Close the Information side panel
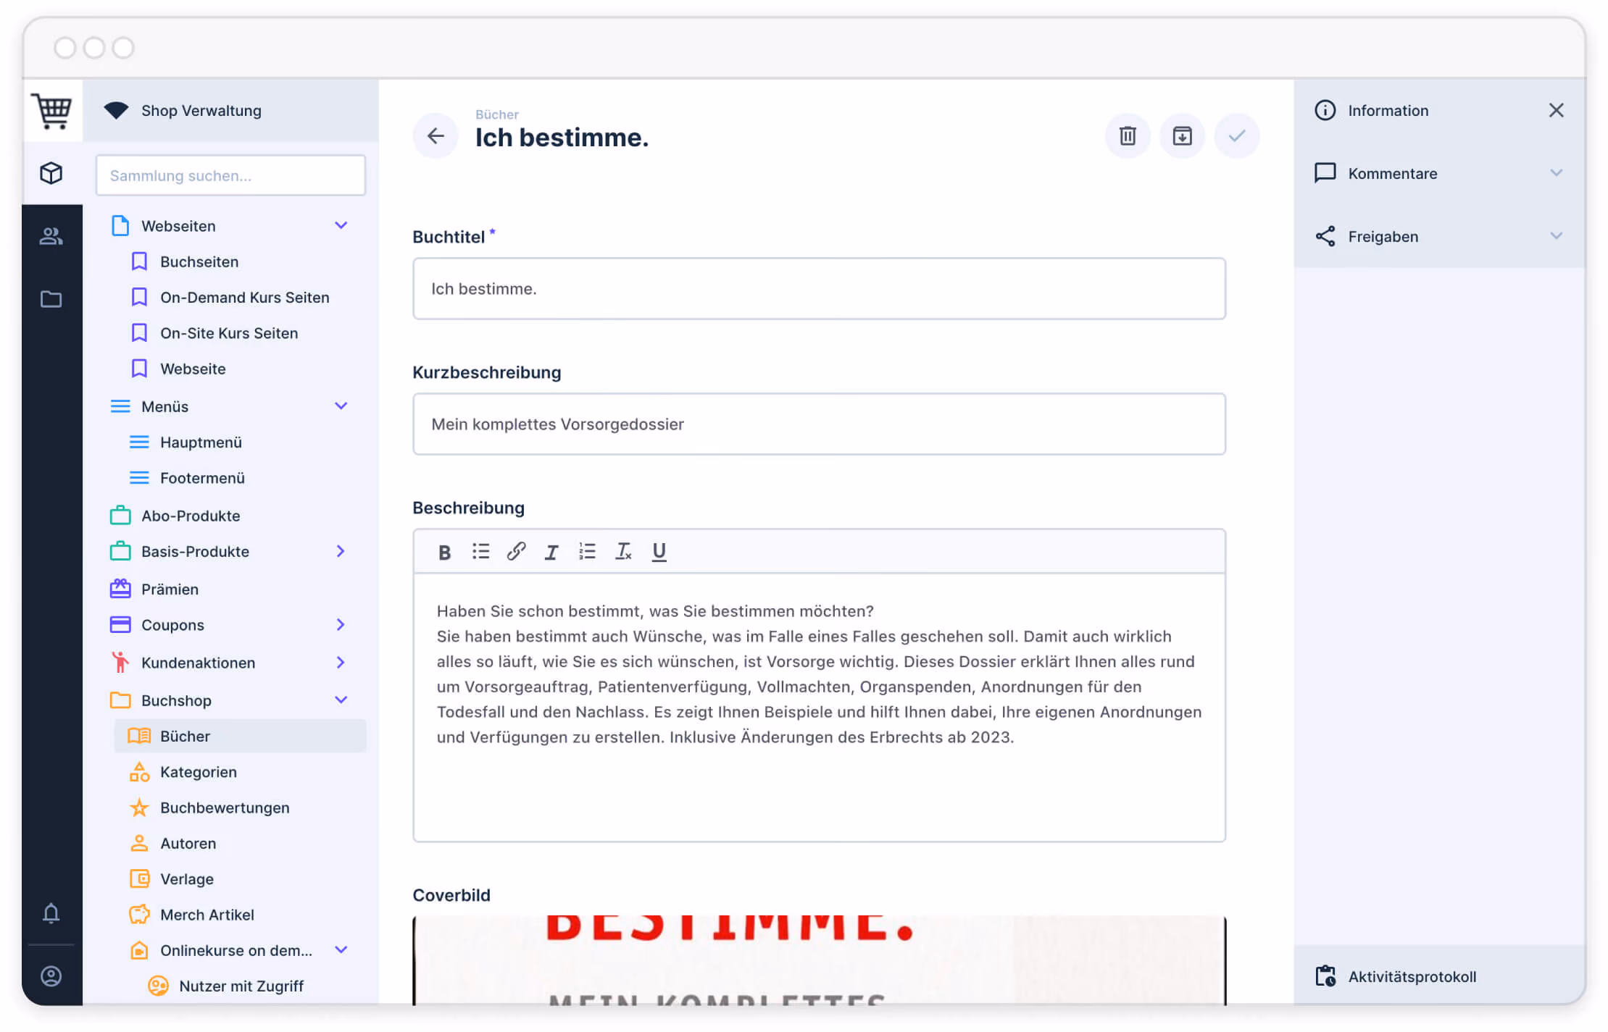Screen dimensions: 1608x1032 1556,110
